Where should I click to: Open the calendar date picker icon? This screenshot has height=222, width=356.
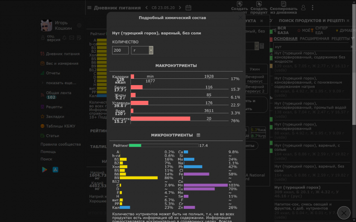pyautogui.click(x=188, y=8)
